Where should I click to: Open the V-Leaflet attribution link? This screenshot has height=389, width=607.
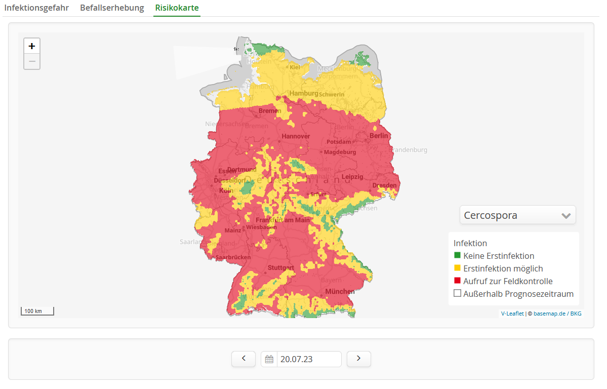[x=512, y=314]
